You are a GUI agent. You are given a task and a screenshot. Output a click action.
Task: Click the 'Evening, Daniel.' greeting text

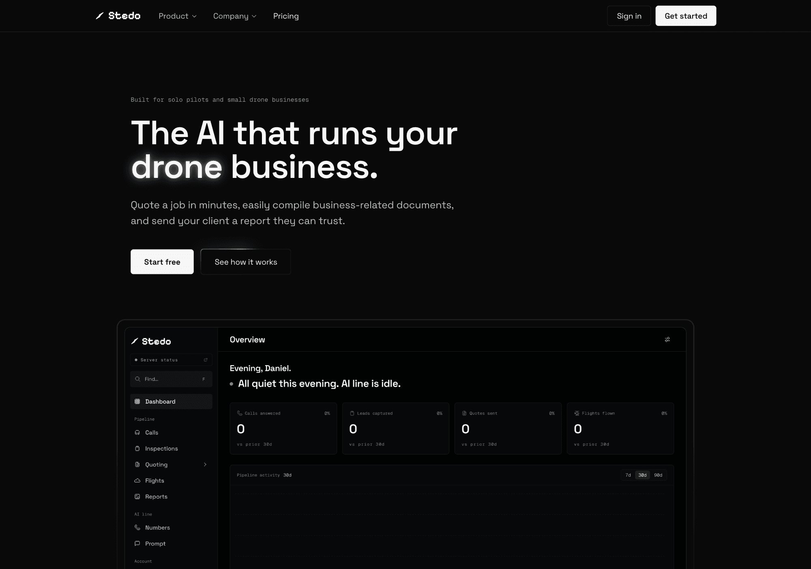coord(260,368)
